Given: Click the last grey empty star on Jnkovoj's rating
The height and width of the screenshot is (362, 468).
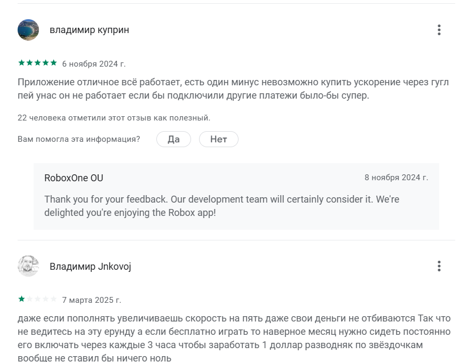Looking at the screenshot, I should pyautogui.click(x=53, y=299).
